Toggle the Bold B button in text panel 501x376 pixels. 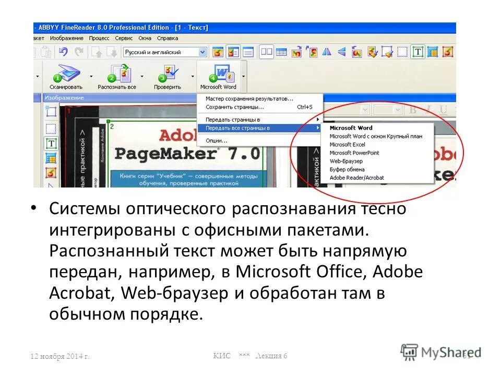point(413,110)
